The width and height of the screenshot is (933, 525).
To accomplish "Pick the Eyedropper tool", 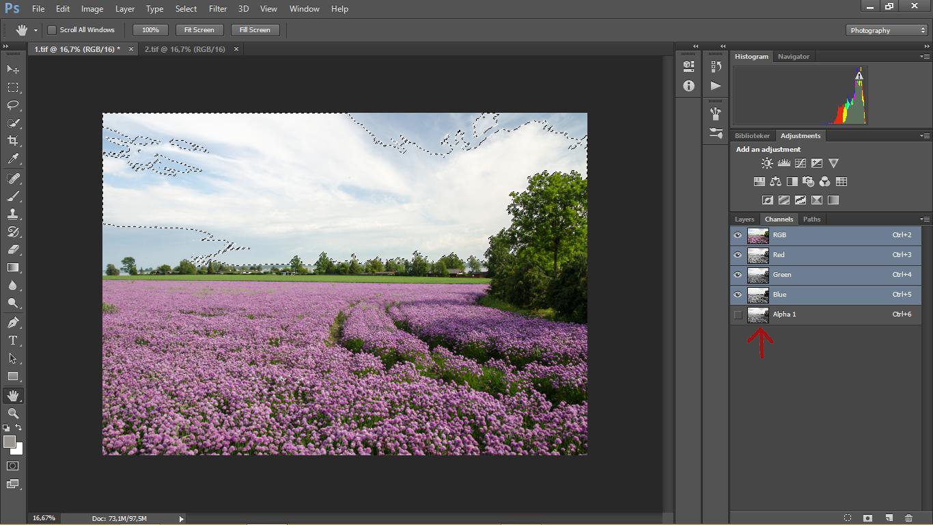I will (x=13, y=159).
